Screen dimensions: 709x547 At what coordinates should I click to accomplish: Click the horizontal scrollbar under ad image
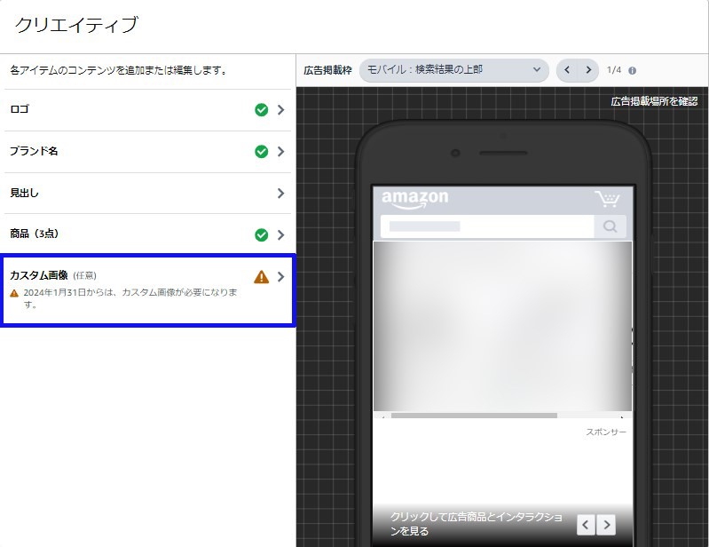click(474, 416)
